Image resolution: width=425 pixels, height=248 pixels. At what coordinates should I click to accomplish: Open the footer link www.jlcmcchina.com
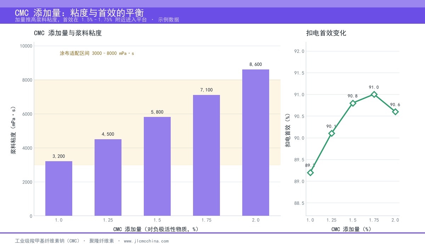[146, 241]
